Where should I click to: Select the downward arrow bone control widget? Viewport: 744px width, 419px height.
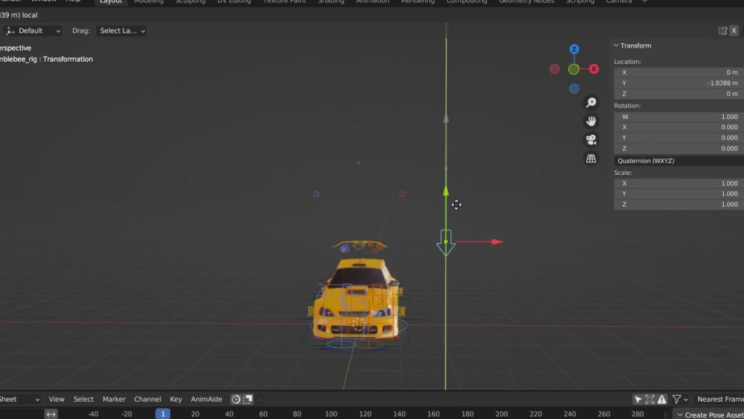pos(446,243)
